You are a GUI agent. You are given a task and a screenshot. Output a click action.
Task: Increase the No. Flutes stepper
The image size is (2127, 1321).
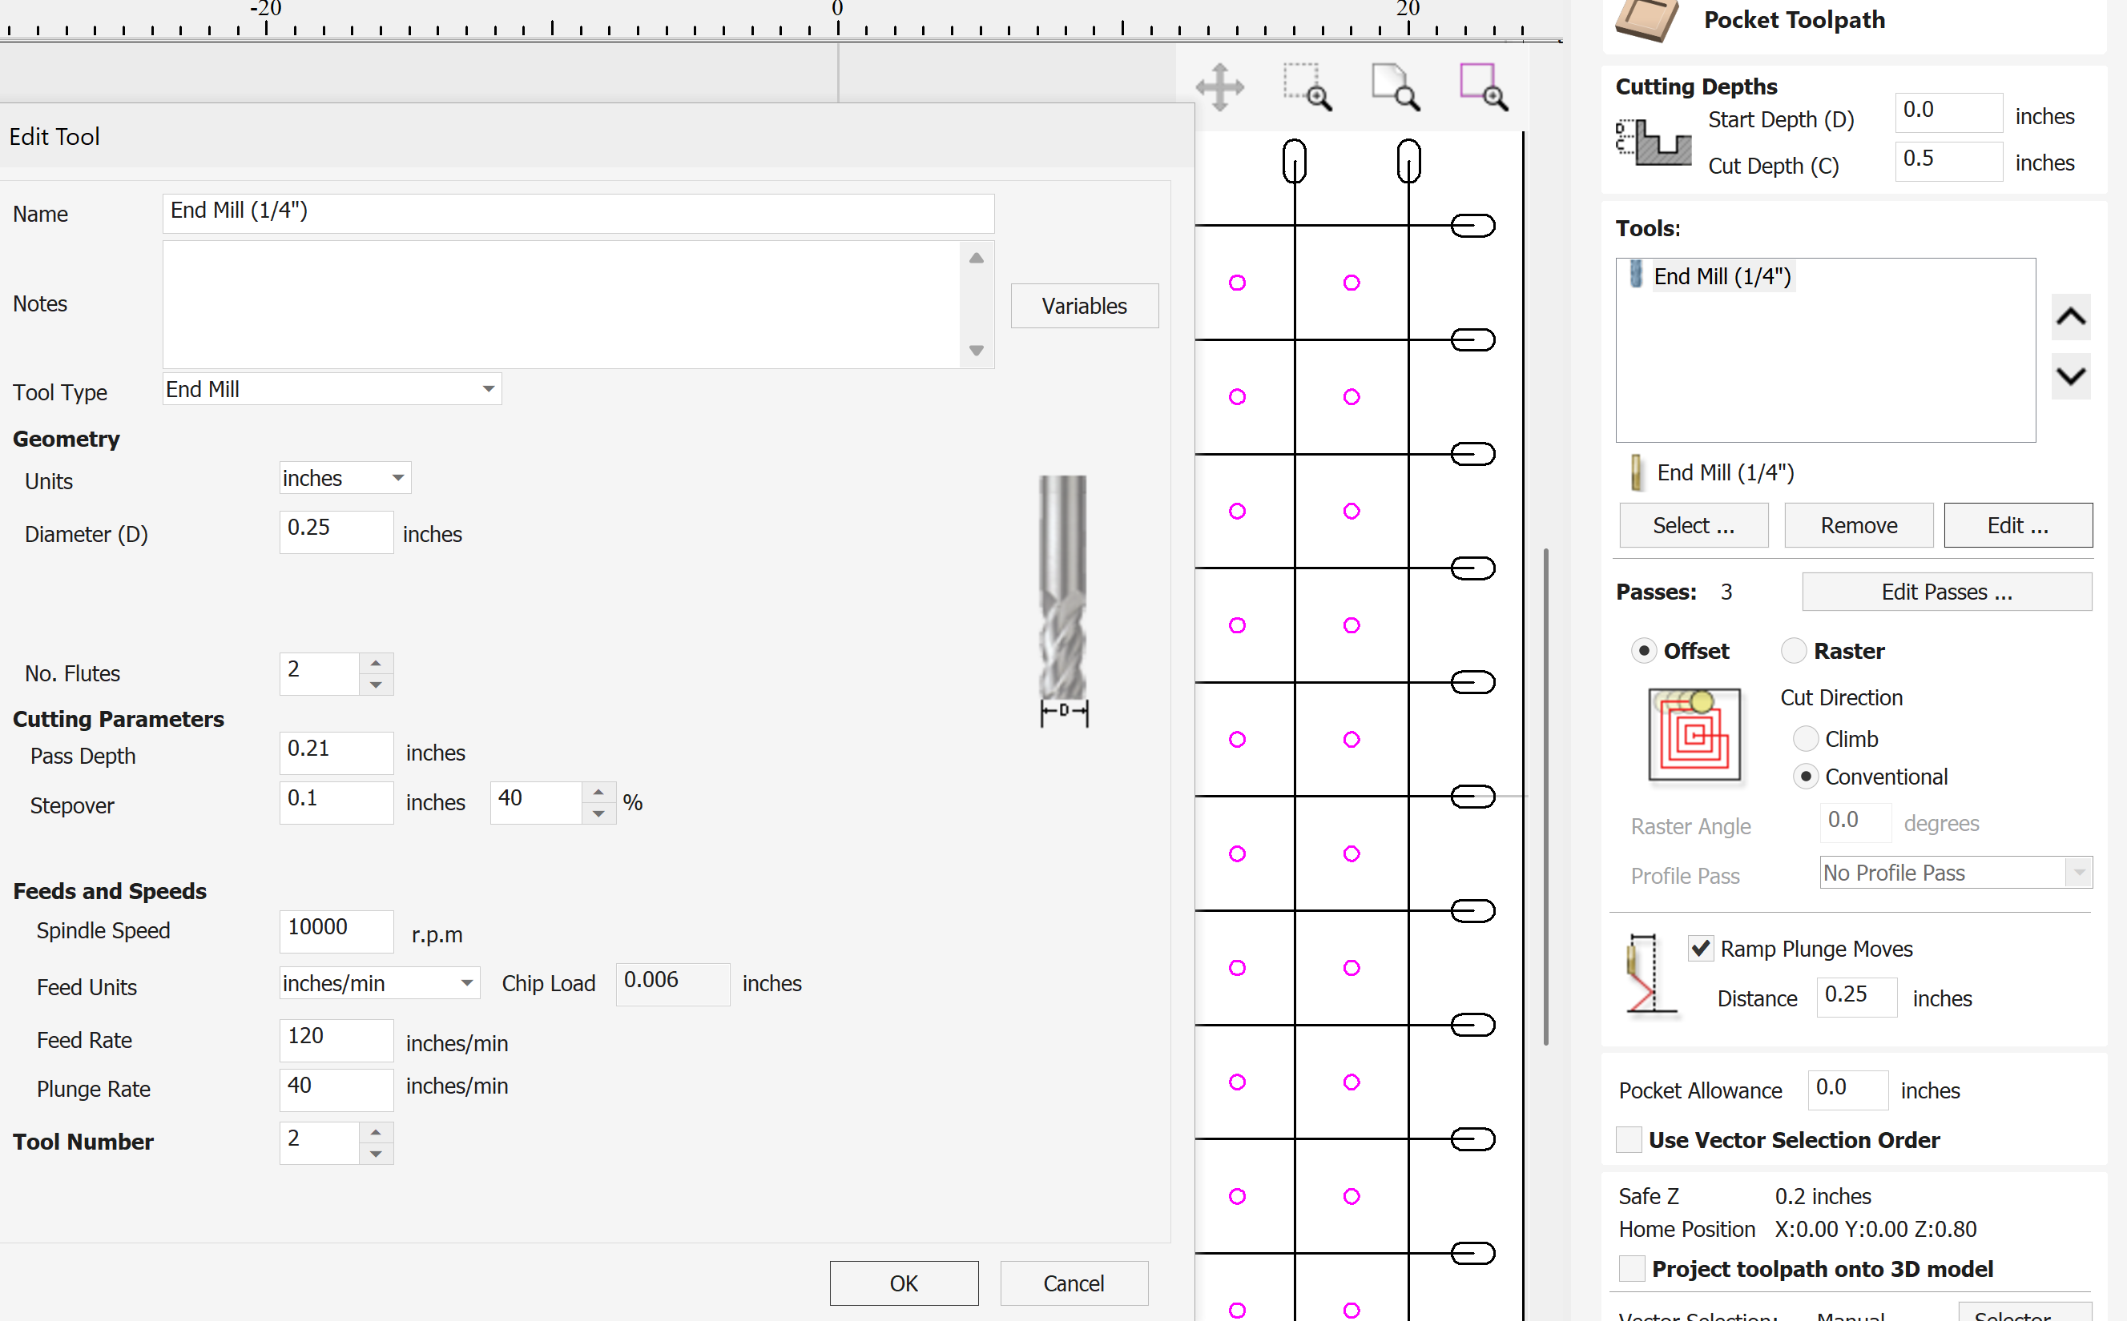click(x=376, y=663)
